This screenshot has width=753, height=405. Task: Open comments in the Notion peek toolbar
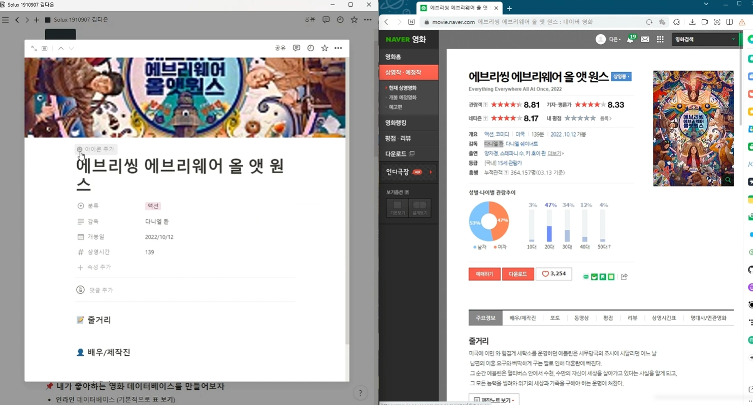(x=297, y=48)
